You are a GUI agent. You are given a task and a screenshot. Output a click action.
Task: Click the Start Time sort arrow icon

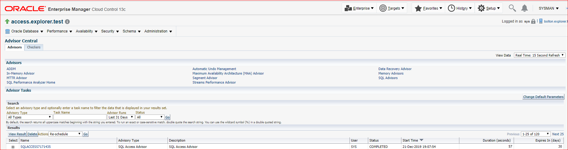pyautogui.click(x=422, y=140)
